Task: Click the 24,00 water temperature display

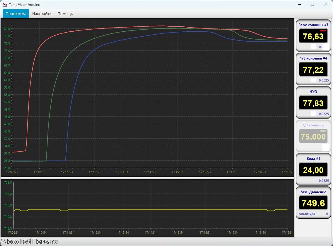Action: (x=313, y=170)
